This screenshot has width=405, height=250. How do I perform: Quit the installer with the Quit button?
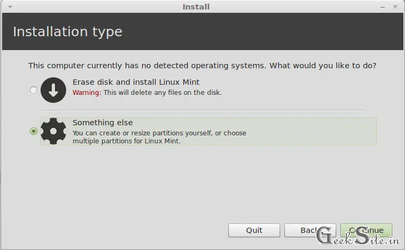click(254, 230)
